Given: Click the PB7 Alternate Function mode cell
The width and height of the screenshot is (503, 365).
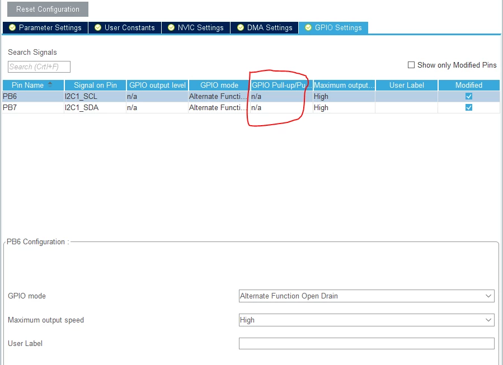Looking at the screenshot, I should (219, 108).
